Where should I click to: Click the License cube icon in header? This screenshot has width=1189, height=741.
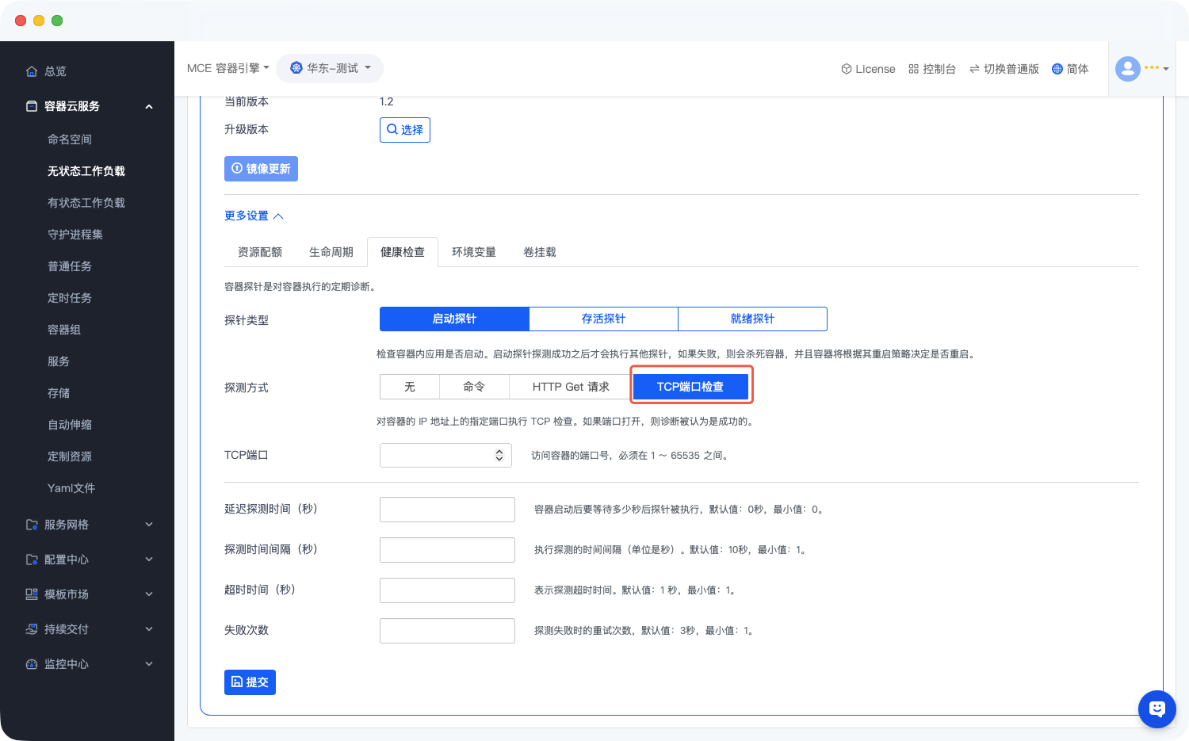(846, 69)
